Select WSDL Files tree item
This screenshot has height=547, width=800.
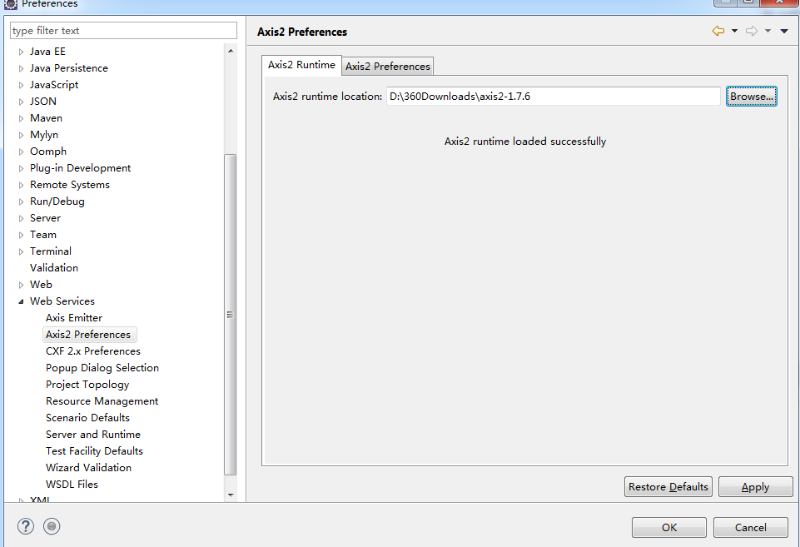coord(72,485)
